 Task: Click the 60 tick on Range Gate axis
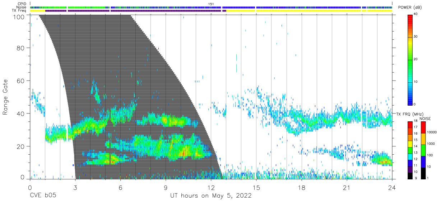pyautogui.click(x=21, y=81)
